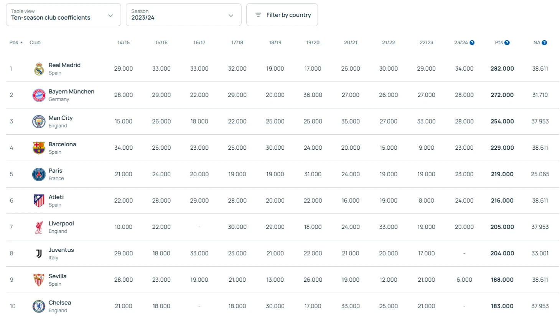
Task: Click the Juventus club logo
Action: pyautogui.click(x=39, y=253)
